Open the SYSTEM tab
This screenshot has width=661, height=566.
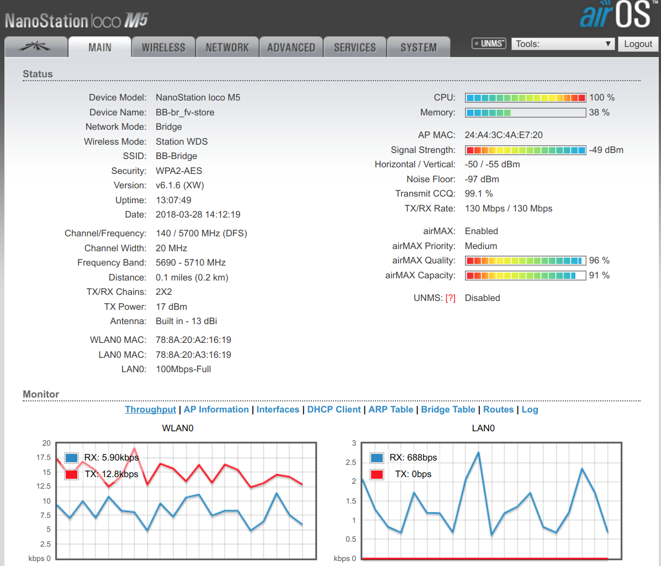pyautogui.click(x=419, y=47)
